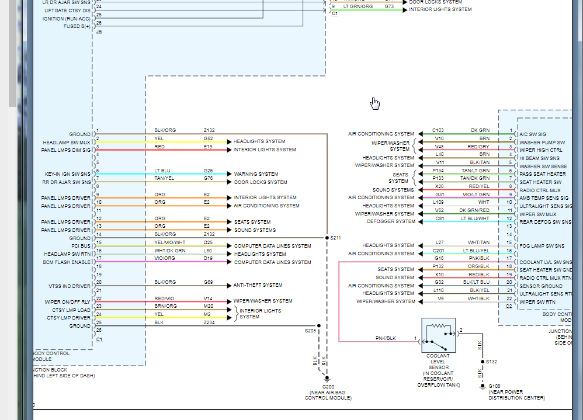
Task: Select the DK GRN/RED wire color text
Action: coord(474,210)
